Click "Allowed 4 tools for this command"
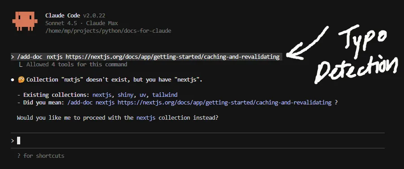 click(x=76, y=64)
